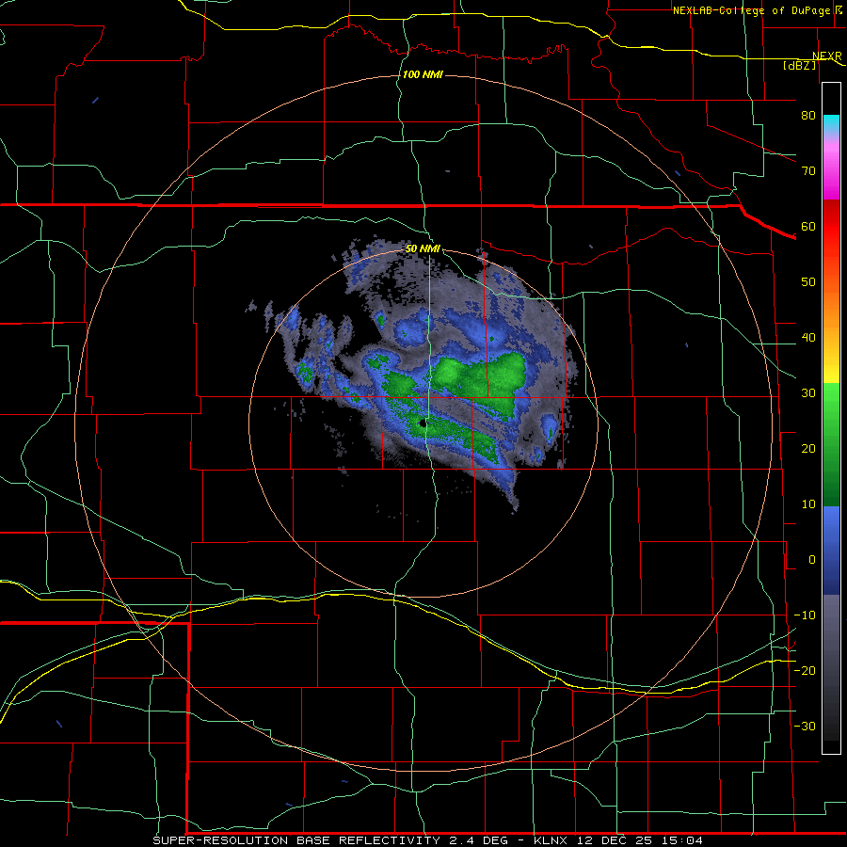Click the 0 value on color scale

click(812, 560)
